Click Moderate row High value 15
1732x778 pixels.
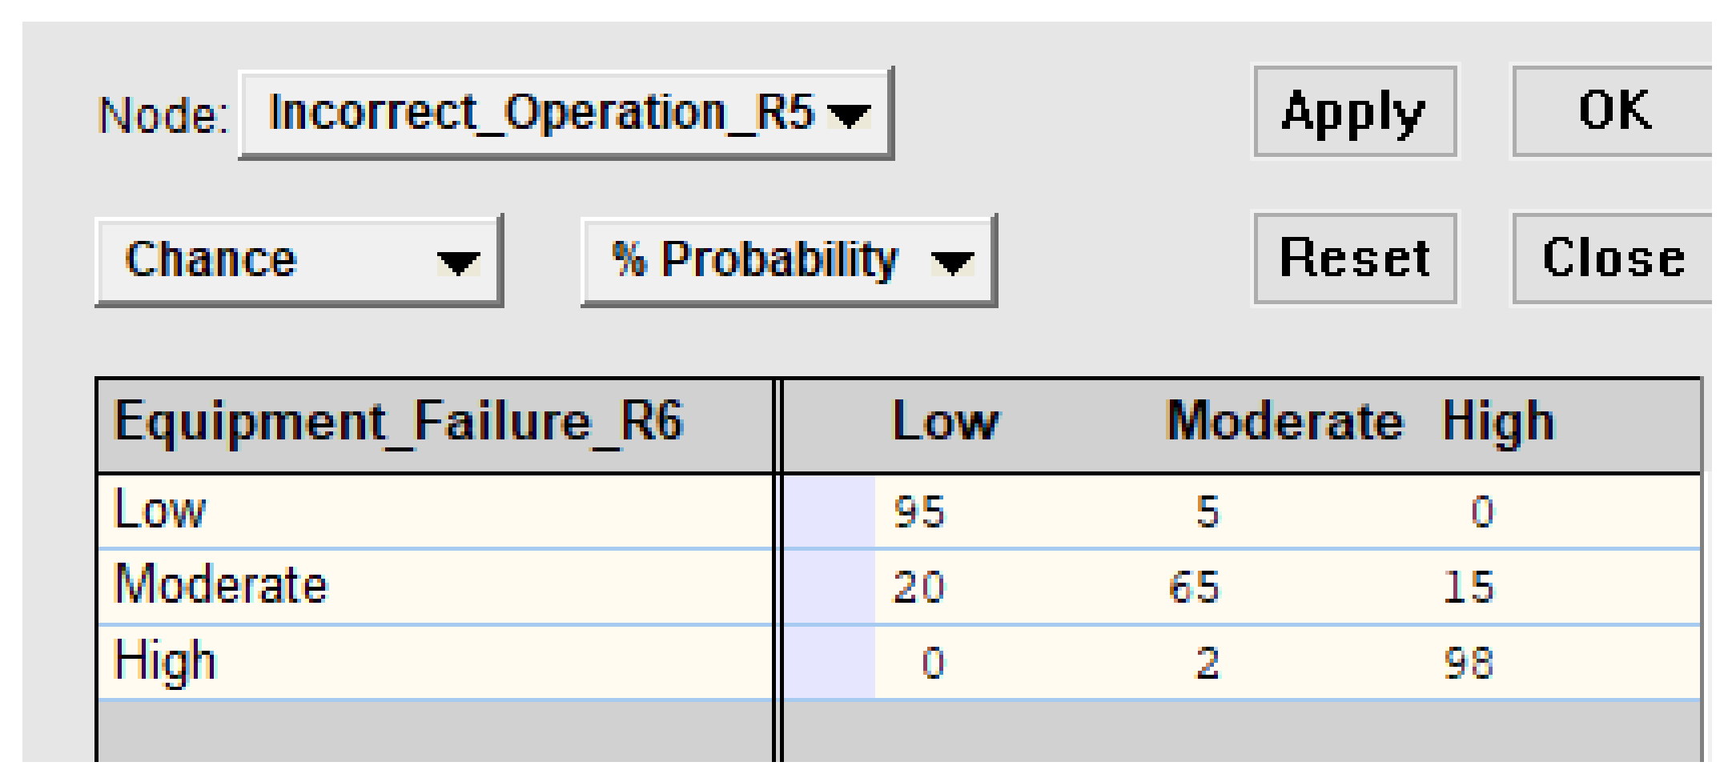[1468, 587]
